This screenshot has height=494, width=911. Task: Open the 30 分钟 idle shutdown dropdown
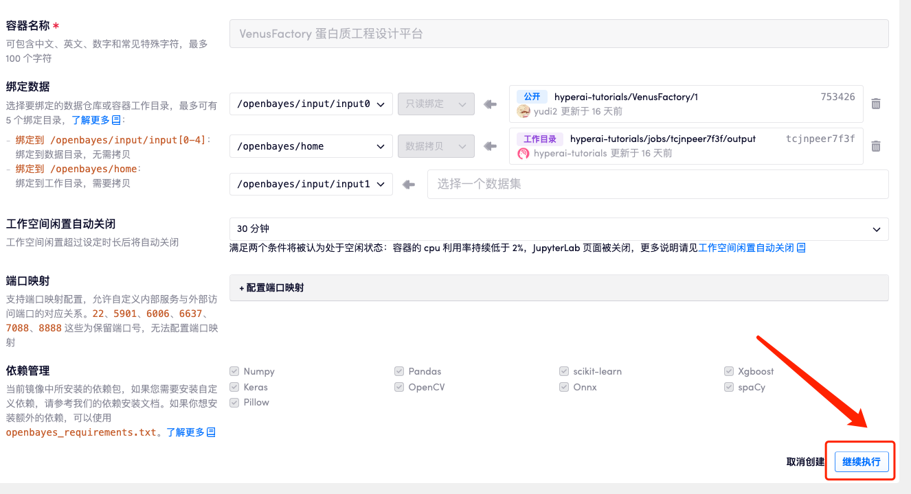pyautogui.click(x=559, y=229)
